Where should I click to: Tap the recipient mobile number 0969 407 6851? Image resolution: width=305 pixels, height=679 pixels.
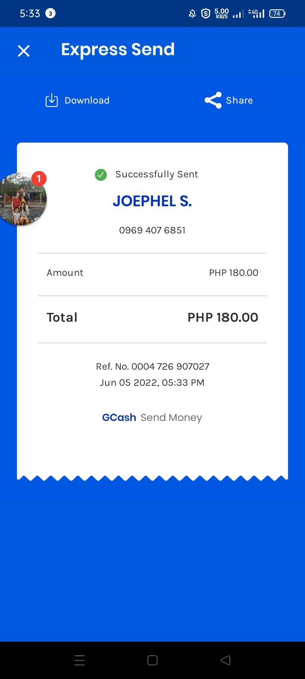click(x=152, y=230)
